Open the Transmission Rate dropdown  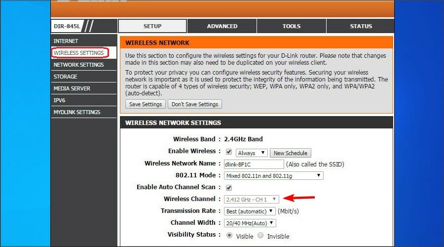pyautogui.click(x=250, y=211)
